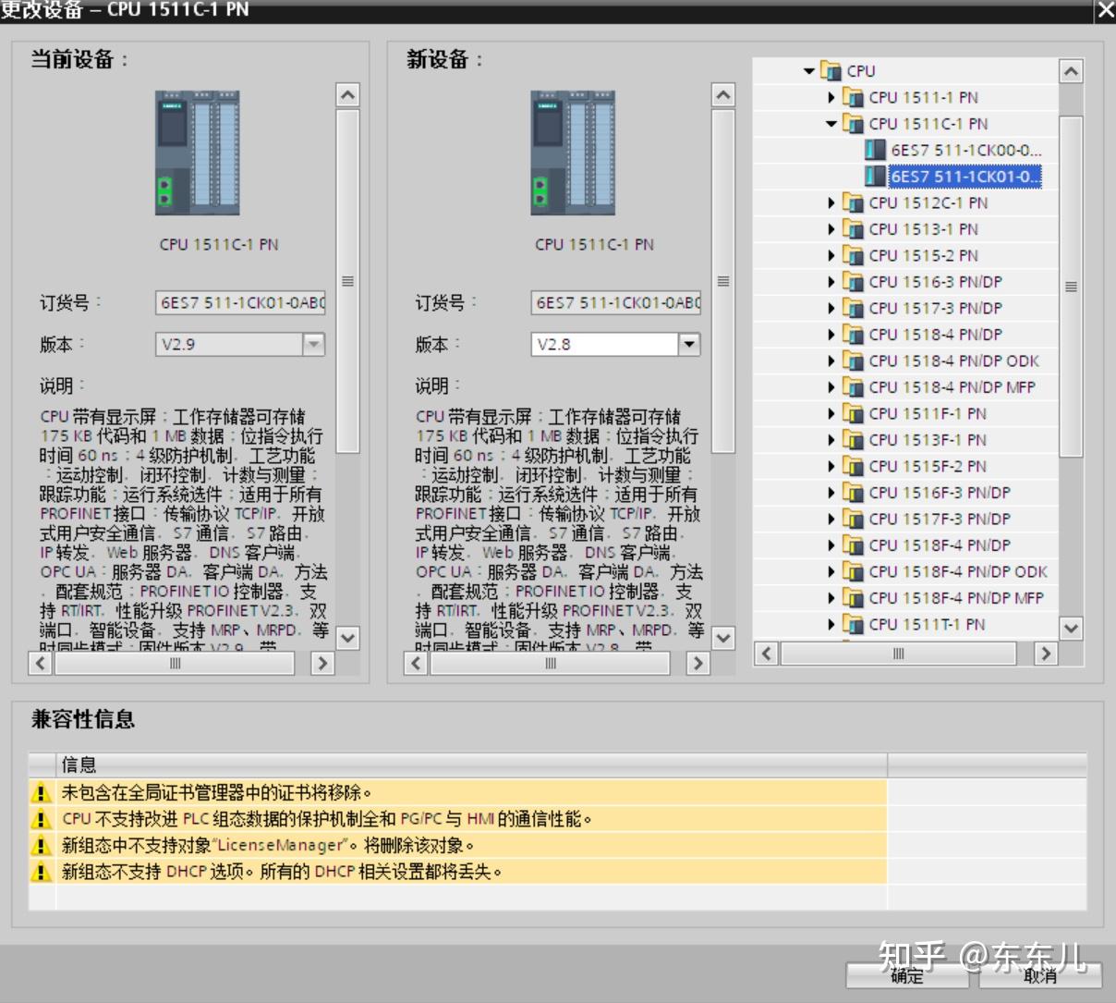1116x1003 pixels.
Task: Click the 确定 confirm button
Action: click(907, 976)
